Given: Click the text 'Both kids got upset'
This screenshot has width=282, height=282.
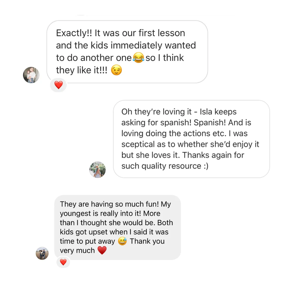Looking at the screenshot, I should tap(116, 227).
